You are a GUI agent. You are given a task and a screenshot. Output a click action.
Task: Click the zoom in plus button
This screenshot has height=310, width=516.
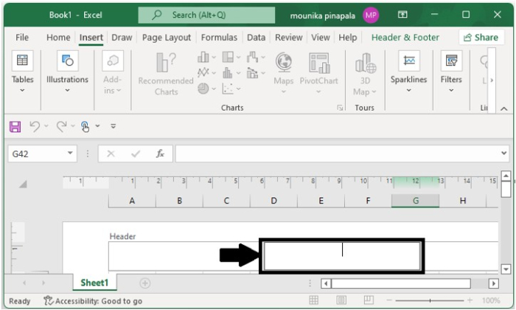pyautogui.click(x=470, y=300)
